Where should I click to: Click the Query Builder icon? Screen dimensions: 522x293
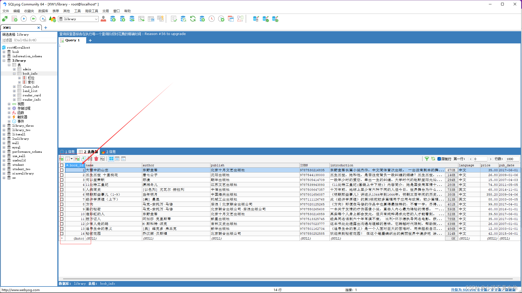coord(231,19)
